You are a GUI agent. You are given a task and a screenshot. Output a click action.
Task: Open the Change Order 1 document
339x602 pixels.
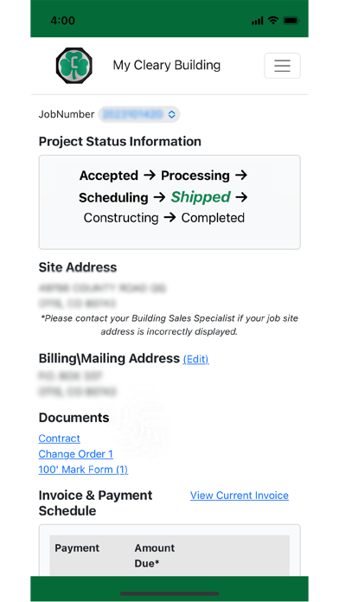coord(75,454)
